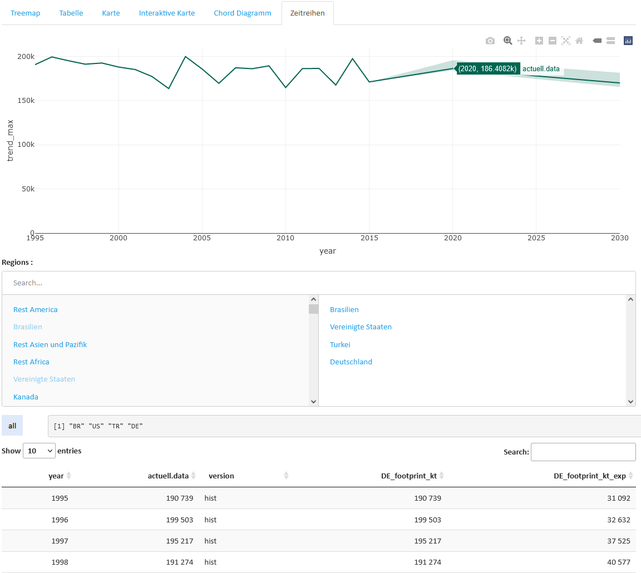This screenshot has height=573, width=641.
Task: Click greyed-out Vereinigte Staaten in available list
Action: pos(44,379)
